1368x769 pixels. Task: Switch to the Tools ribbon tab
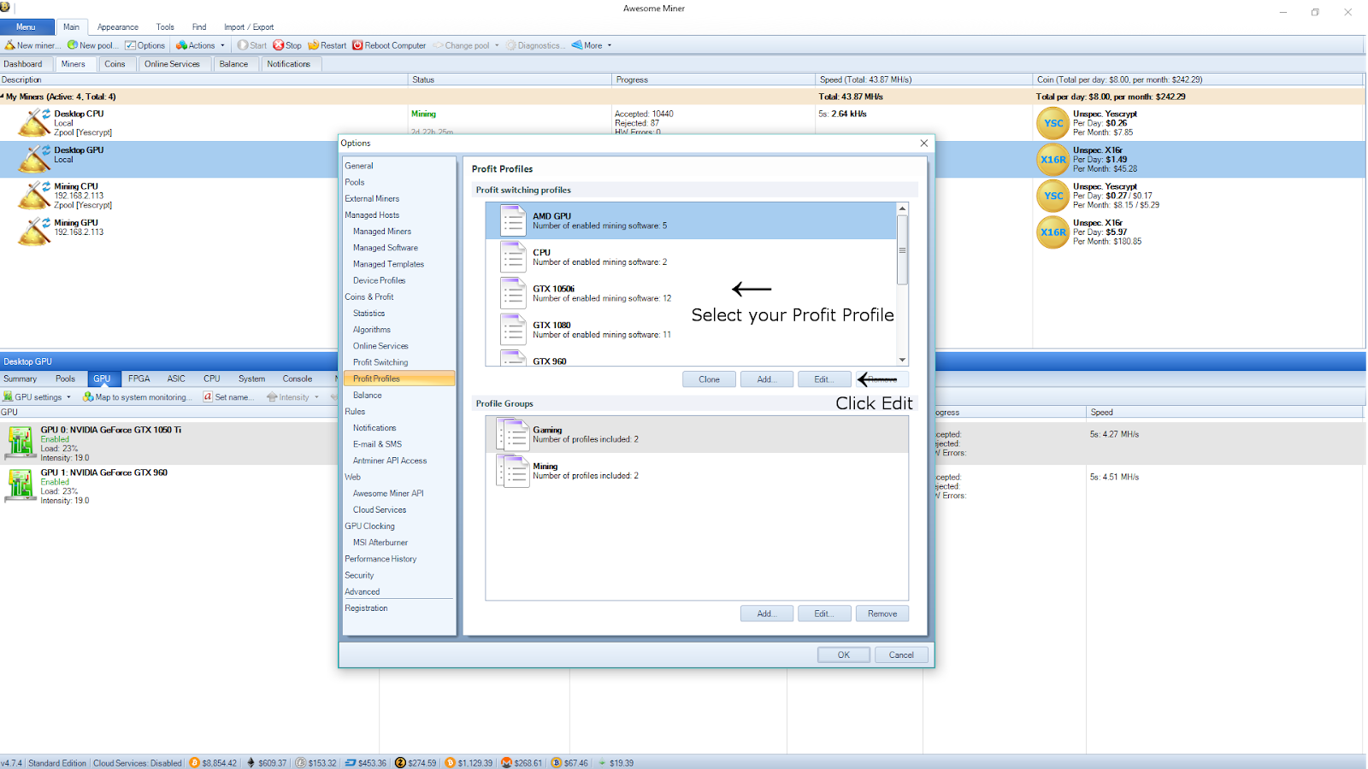point(165,27)
